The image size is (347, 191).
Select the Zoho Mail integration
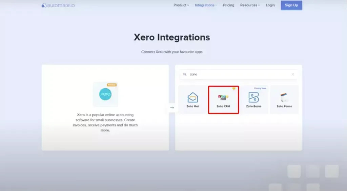coord(193,100)
